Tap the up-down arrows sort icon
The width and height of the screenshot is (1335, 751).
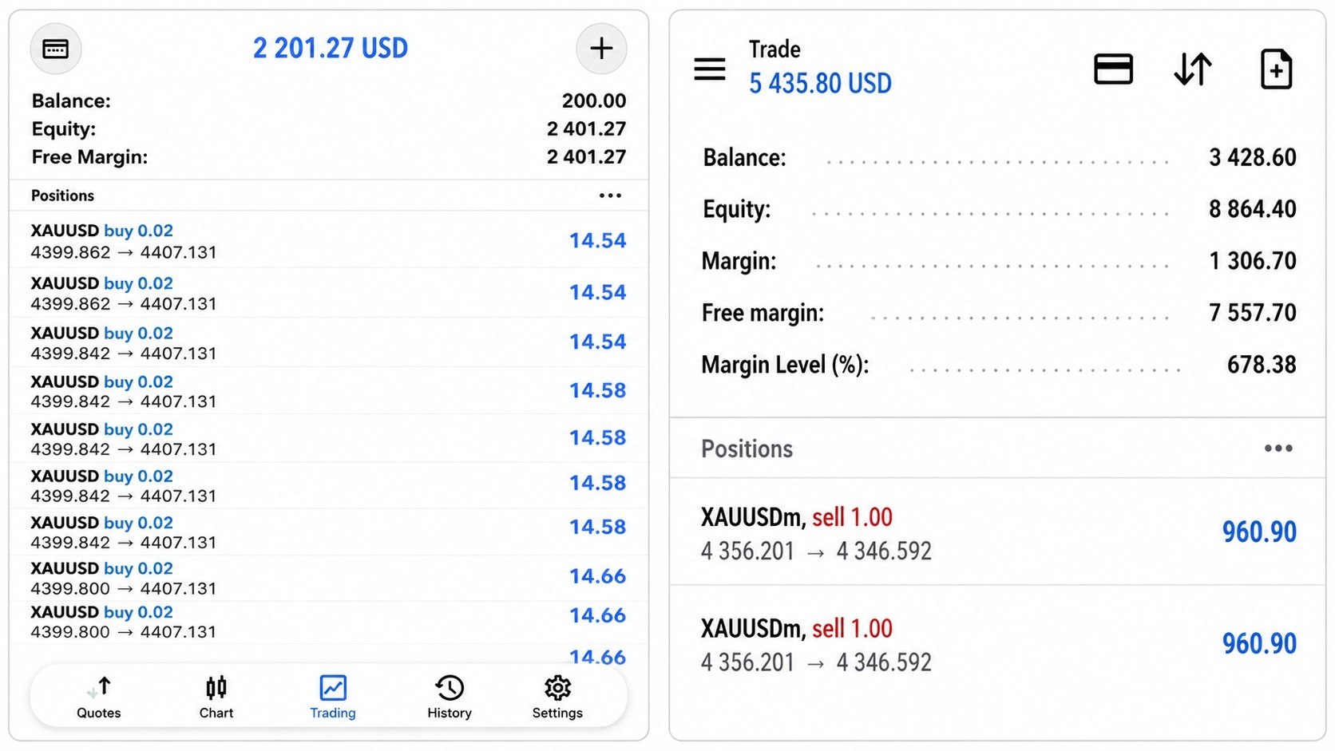(1193, 69)
